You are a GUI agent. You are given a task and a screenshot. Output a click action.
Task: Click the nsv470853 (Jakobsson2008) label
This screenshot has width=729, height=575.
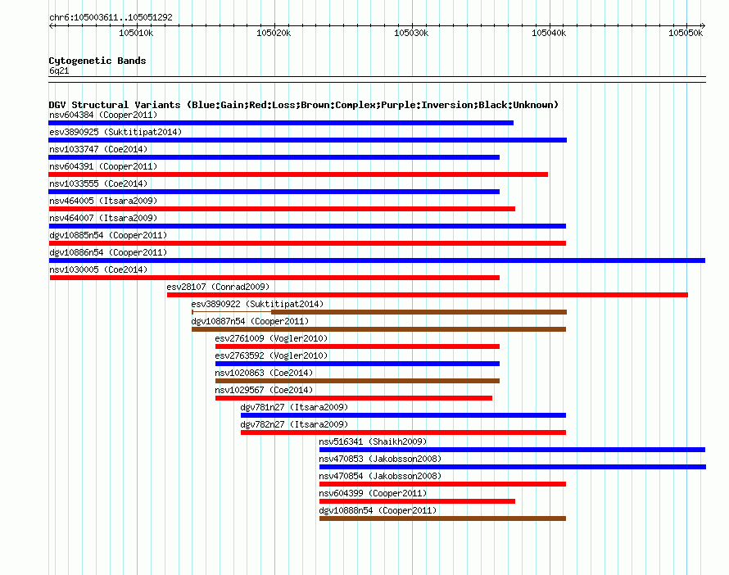pyautogui.click(x=380, y=459)
